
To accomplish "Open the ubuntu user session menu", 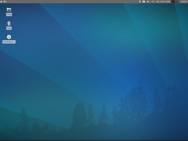I will click(184, 1).
